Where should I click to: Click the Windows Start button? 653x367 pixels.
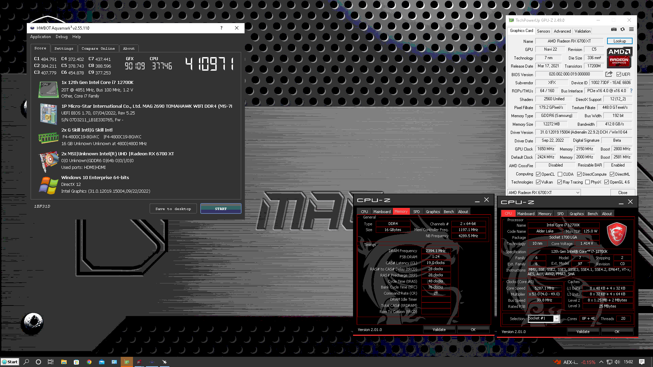tap(10, 362)
